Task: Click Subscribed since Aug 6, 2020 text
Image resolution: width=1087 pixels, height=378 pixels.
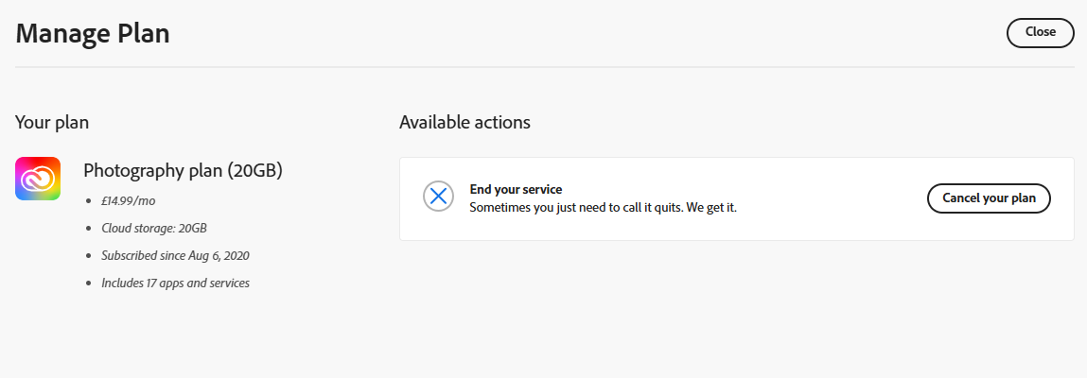Action: [x=175, y=255]
